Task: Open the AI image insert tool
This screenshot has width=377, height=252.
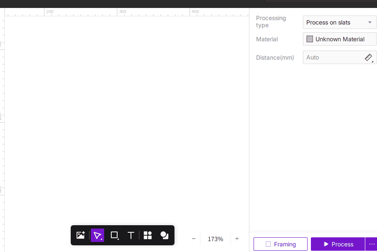Action: (x=81, y=235)
